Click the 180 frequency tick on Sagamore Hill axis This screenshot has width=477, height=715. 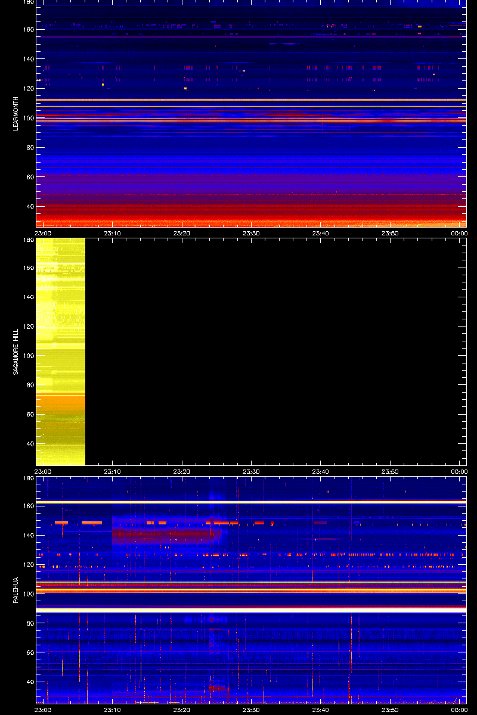pos(27,240)
